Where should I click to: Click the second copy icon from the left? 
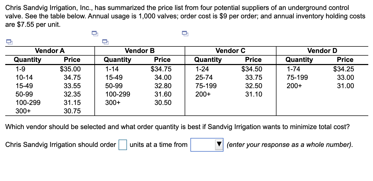(x=94, y=33)
